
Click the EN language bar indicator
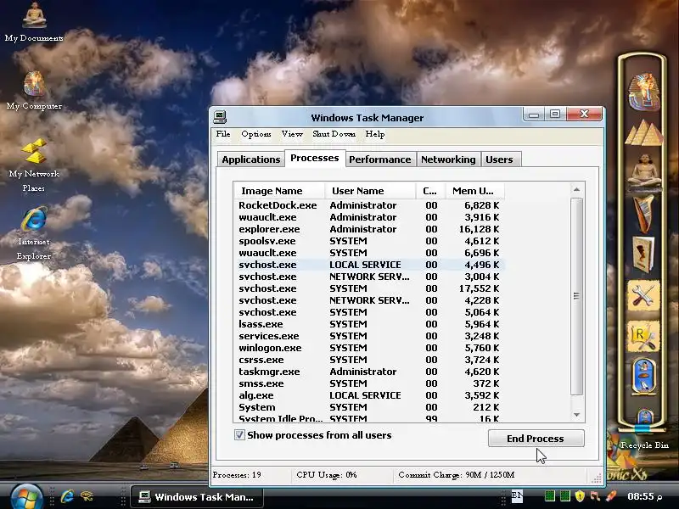point(517,496)
